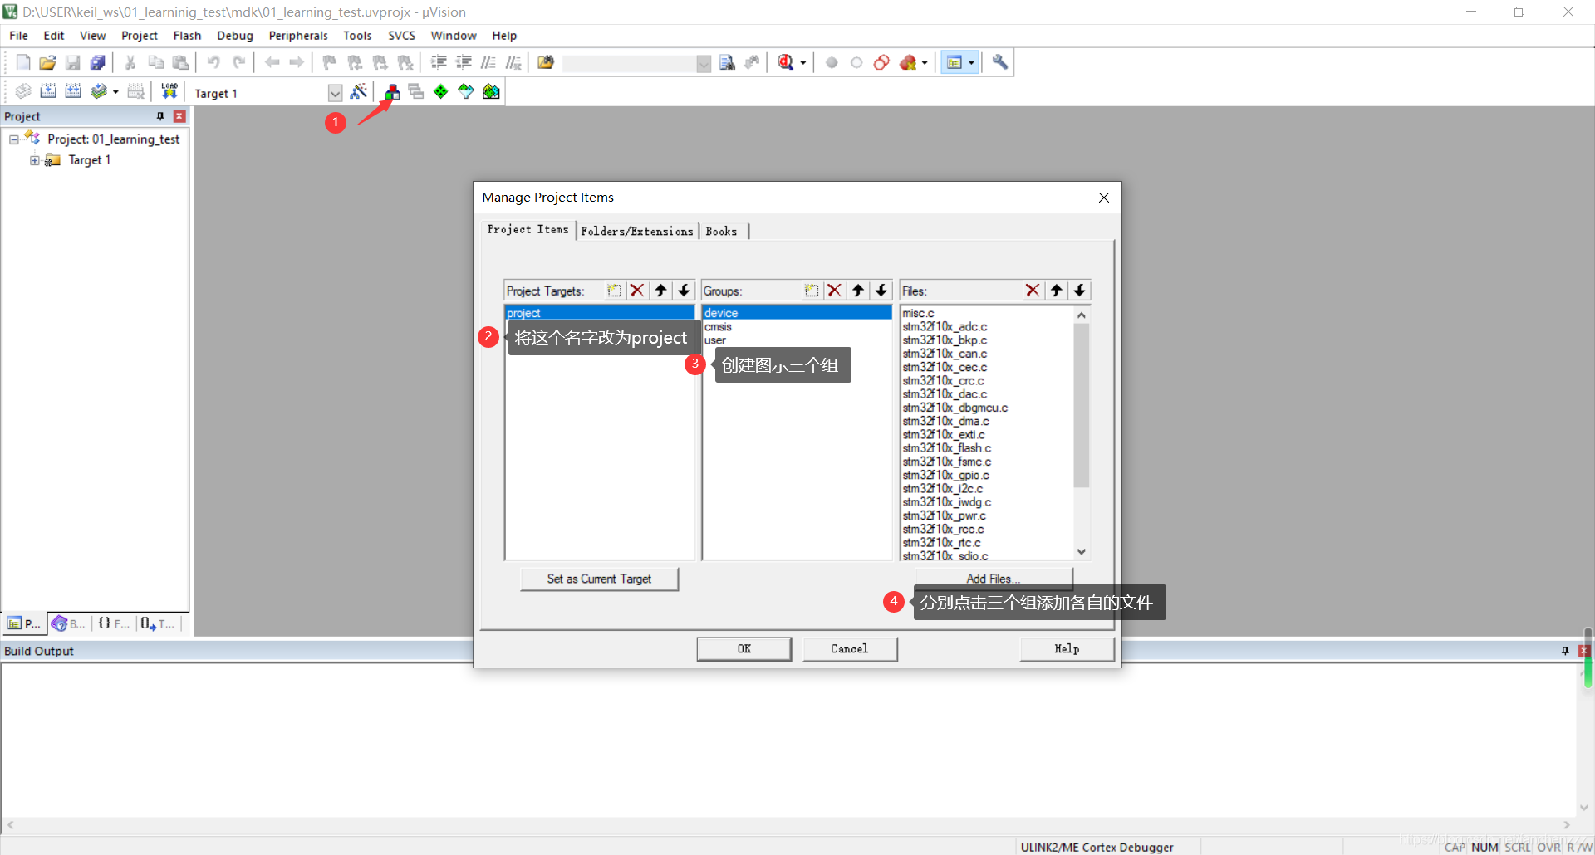Open Options for Target magic wand icon

point(359,91)
